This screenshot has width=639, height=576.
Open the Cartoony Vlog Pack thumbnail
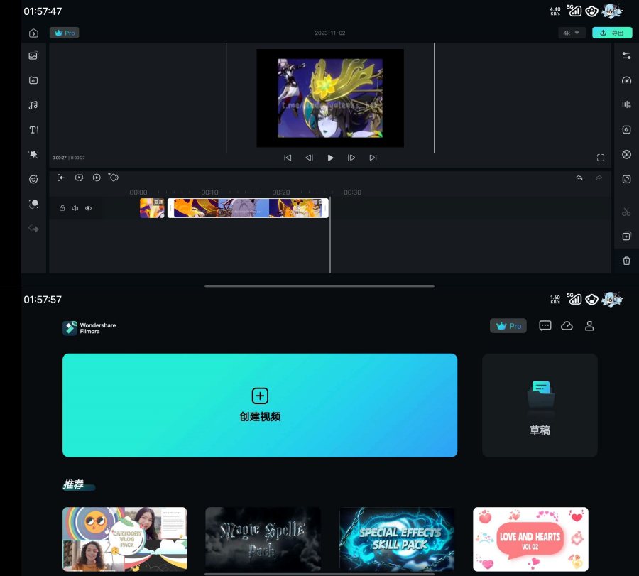click(125, 539)
